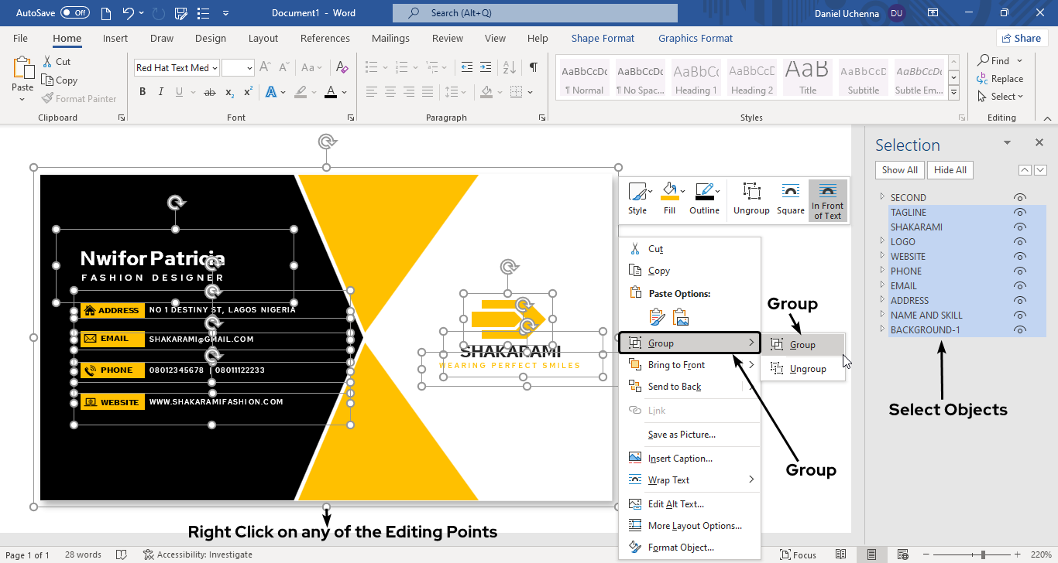Image resolution: width=1058 pixels, height=563 pixels.
Task: Open the Shape Format tab
Action: pos(603,39)
